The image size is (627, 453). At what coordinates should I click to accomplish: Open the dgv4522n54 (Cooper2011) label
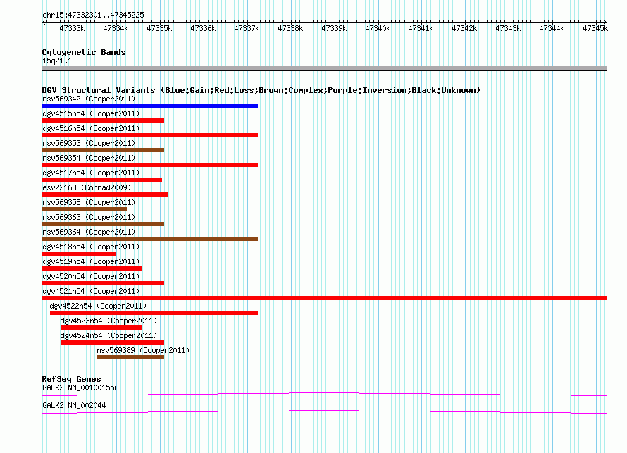pyautogui.click(x=98, y=306)
